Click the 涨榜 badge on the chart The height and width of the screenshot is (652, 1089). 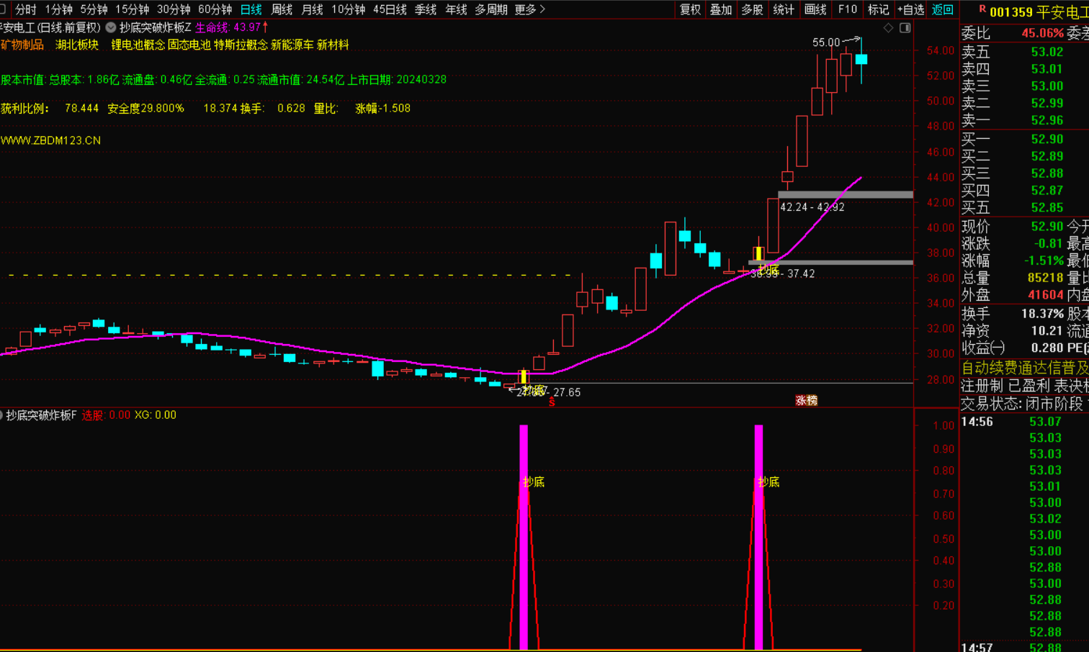pos(806,400)
